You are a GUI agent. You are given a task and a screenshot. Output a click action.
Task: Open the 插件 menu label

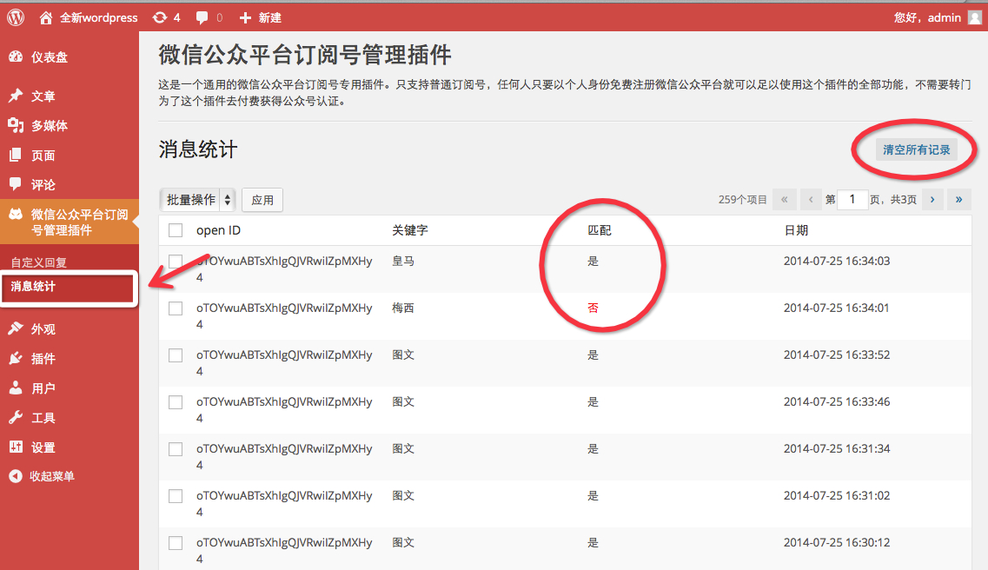(x=43, y=359)
